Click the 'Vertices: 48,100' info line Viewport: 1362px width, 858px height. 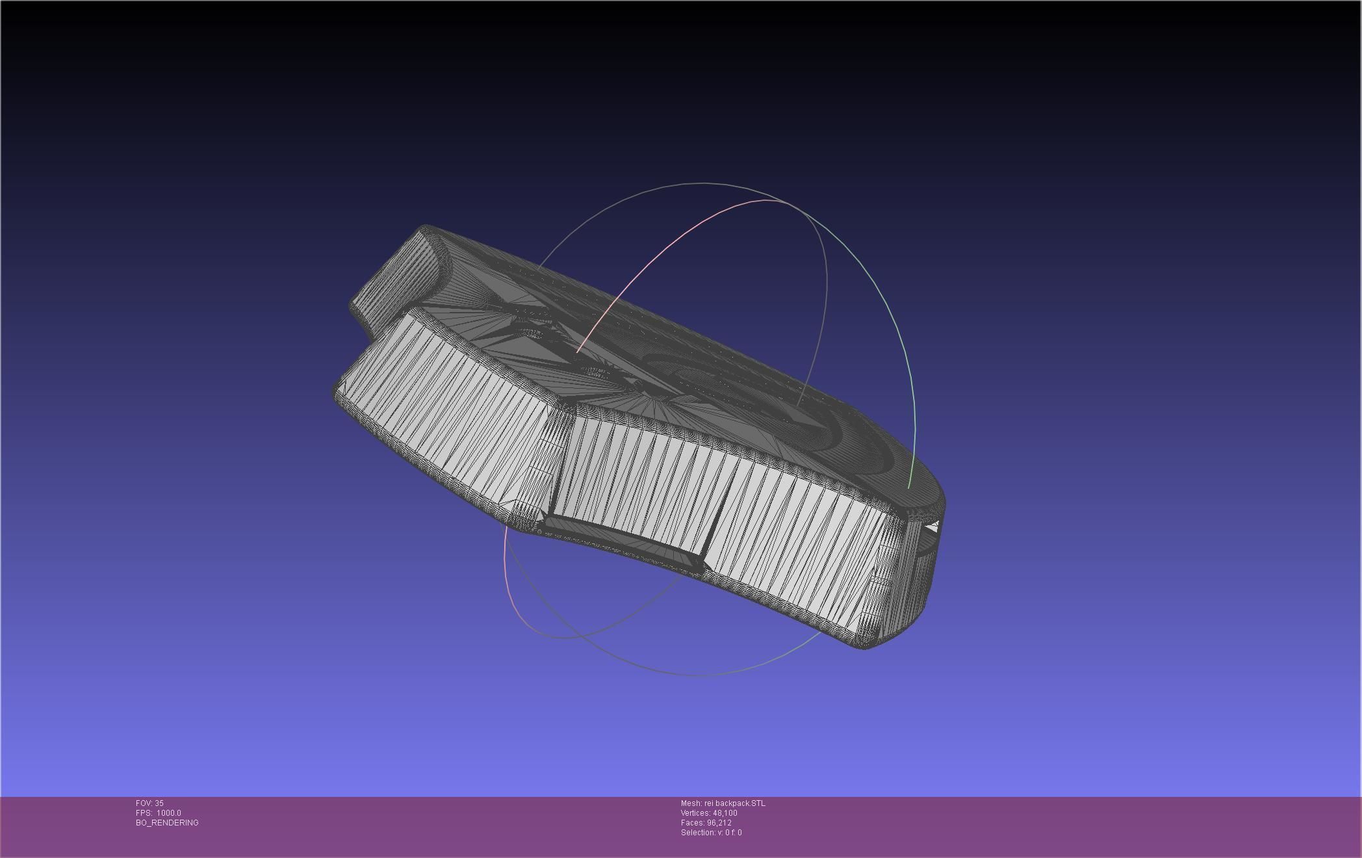(709, 813)
